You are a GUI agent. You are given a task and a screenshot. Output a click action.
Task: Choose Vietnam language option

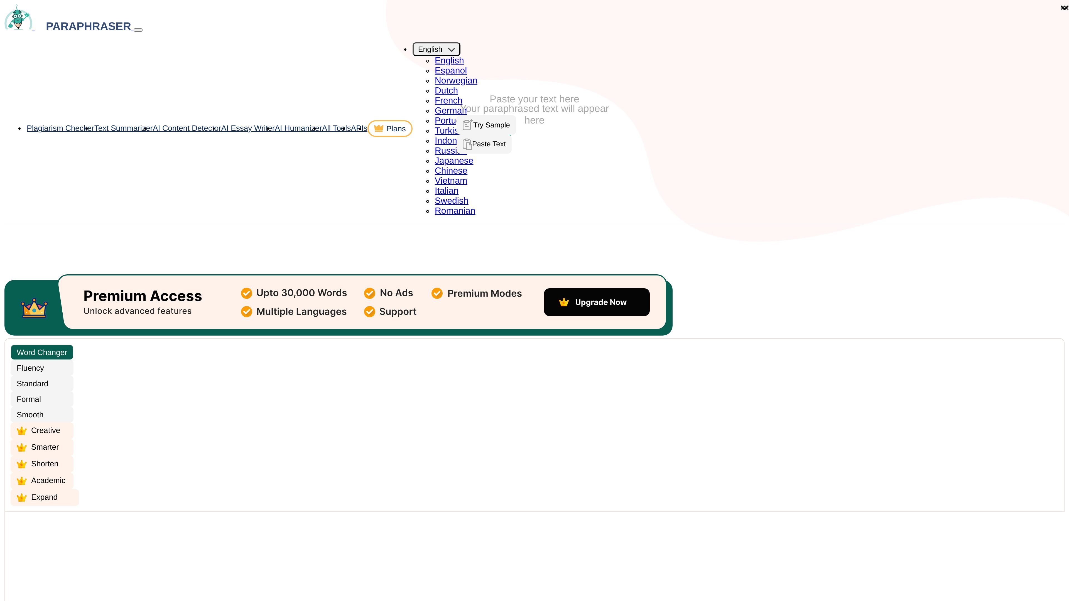pos(451,180)
